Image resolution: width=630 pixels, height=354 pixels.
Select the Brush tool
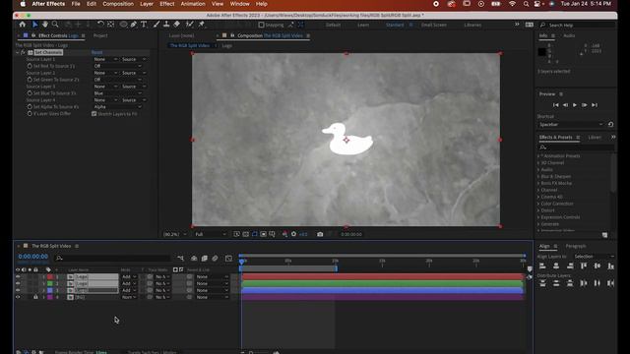tap(157, 25)
